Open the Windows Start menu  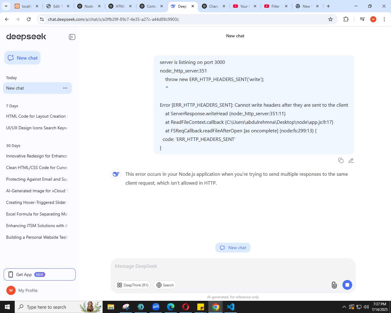(7, 307)
